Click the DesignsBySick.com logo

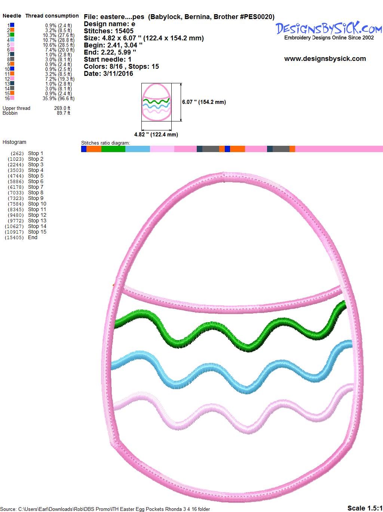pos(329,29)
